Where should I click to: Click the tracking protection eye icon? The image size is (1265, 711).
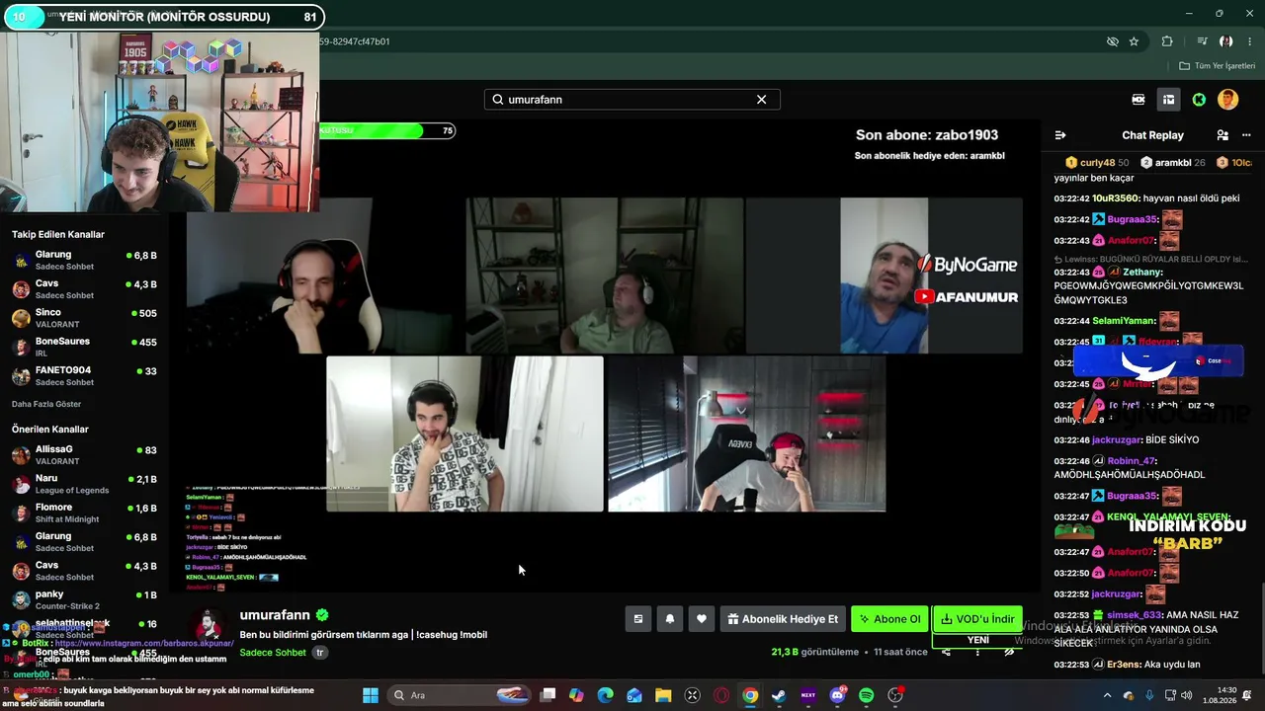tap(1112, 41)
